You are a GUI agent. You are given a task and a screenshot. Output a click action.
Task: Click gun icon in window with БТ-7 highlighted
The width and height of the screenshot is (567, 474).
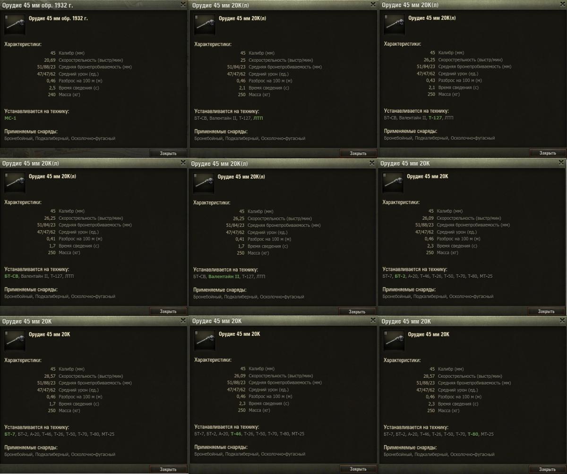[x=15, y=341]
